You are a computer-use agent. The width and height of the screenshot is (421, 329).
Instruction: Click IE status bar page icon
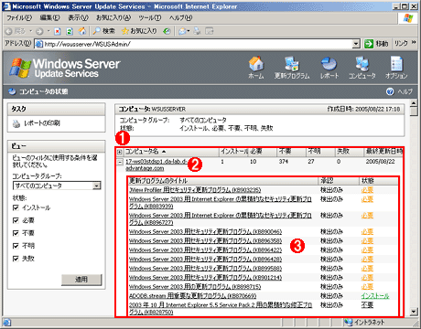(x=6, y=322)
